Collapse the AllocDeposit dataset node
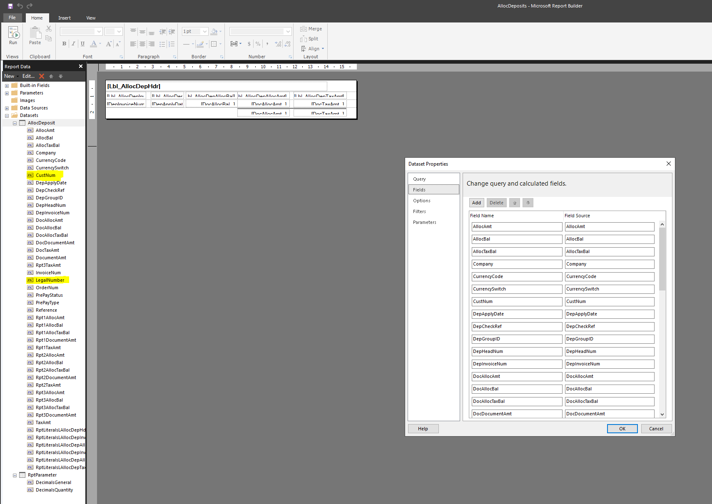The height and width of the screenshot is (504, 712). (x=15, y=123)
